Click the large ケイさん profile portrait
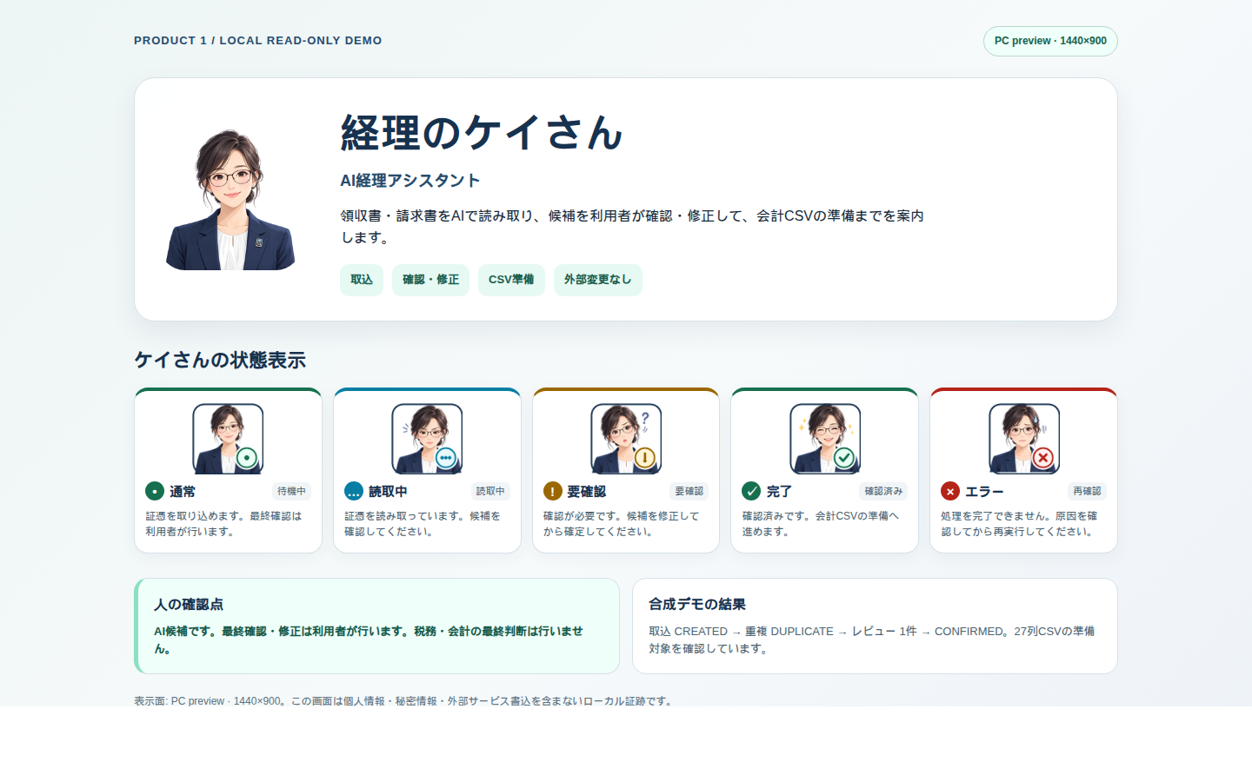The width and height of the screenshot is (1252, 782). 230,200
